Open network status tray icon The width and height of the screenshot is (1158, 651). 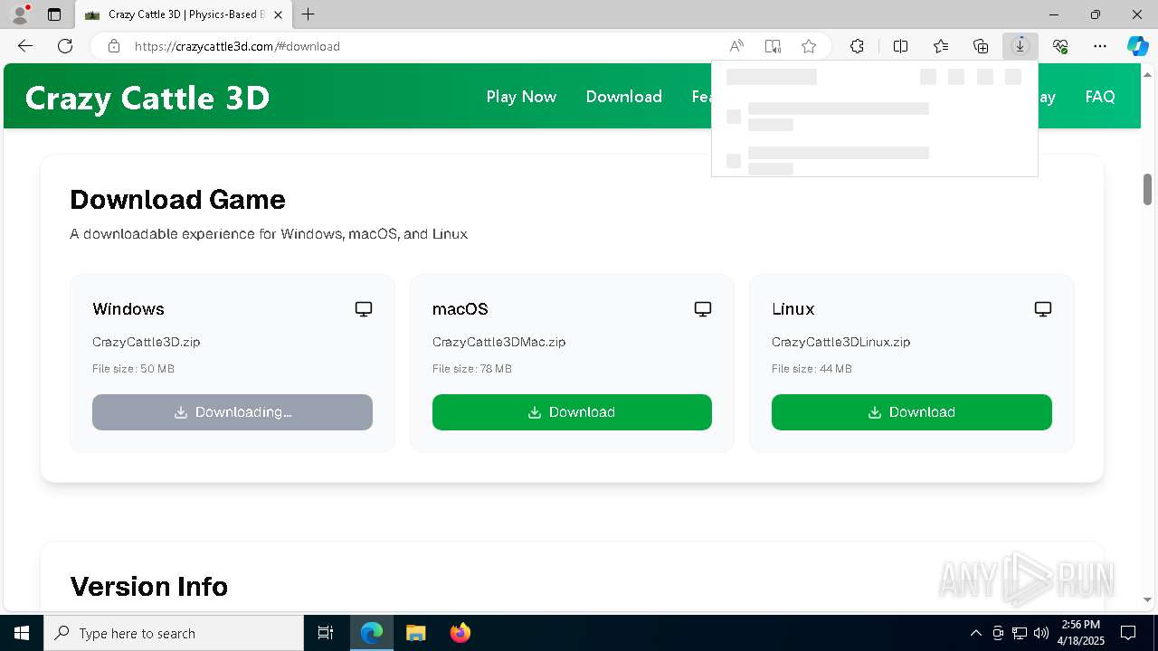pos(1020,633)
